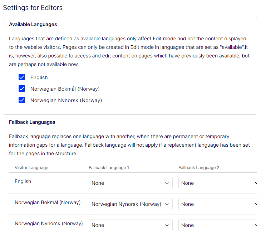
Task: Open Fallback Language 1 dropdown for English
Action: click(130, 183)
